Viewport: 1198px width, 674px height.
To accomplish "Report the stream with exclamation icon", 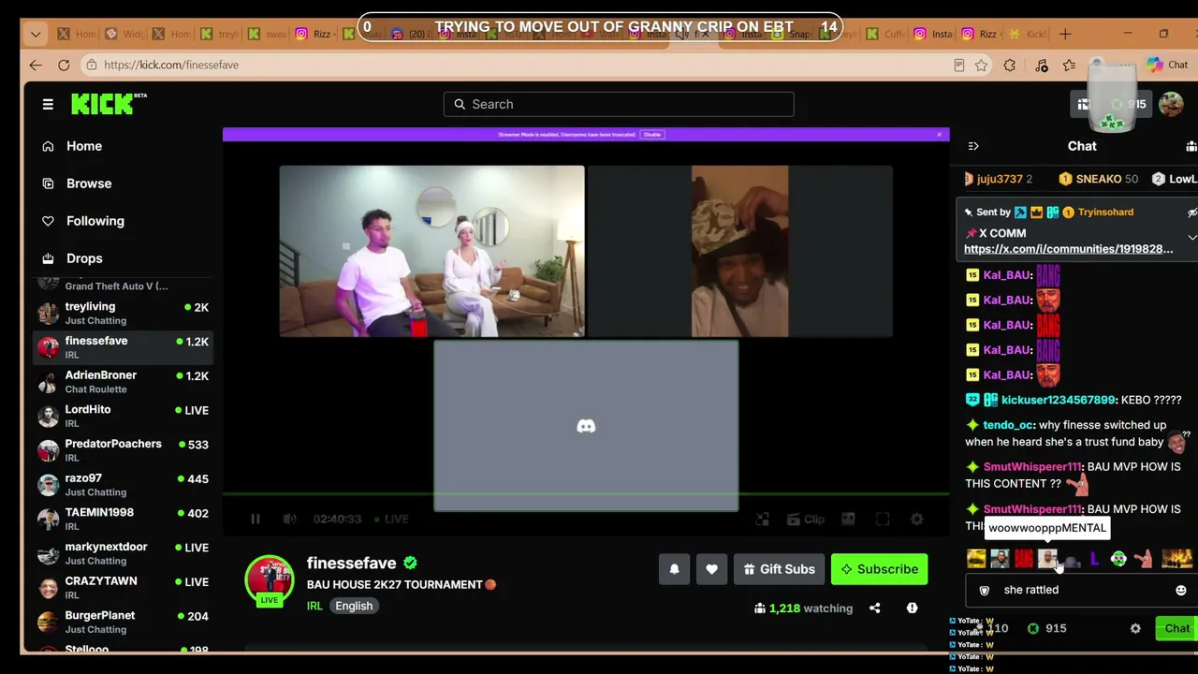I will [x=912, y=608].
